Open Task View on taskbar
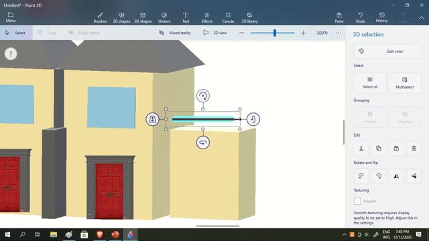The width and height of the screenshot is (429, 241). (38, 234)
